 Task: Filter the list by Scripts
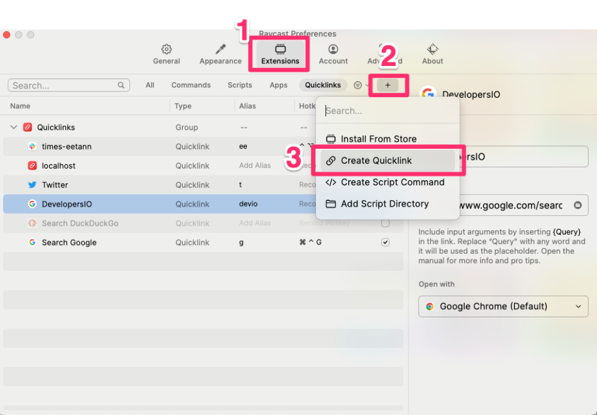[x=240, y=85]
